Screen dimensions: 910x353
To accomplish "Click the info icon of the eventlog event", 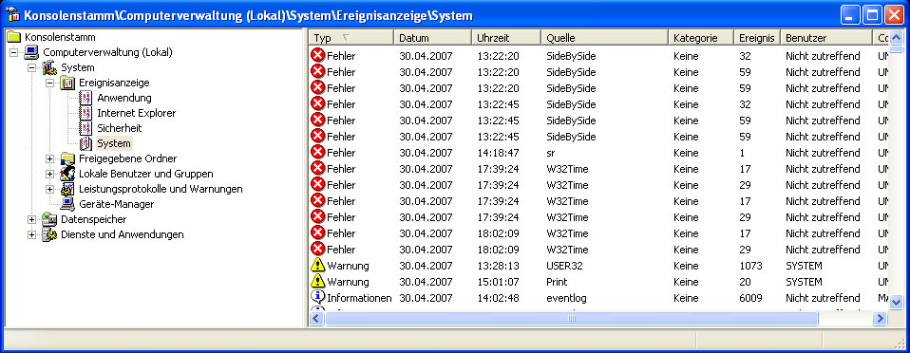I will [318, 297].
